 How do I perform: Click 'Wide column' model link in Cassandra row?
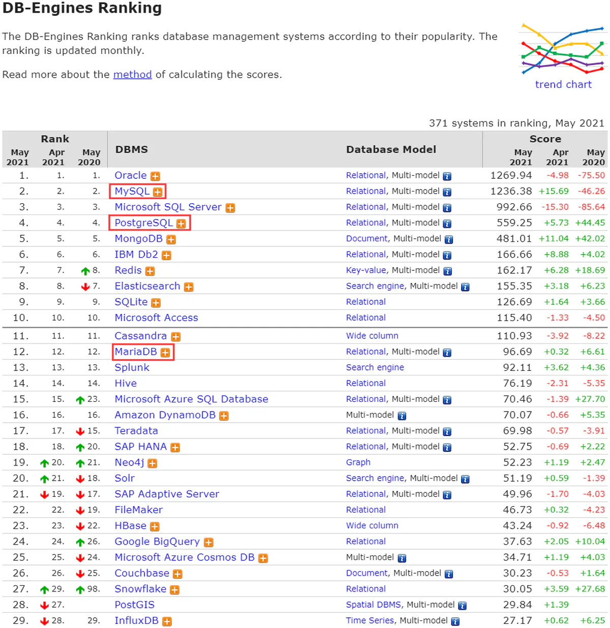click(372, 336)
